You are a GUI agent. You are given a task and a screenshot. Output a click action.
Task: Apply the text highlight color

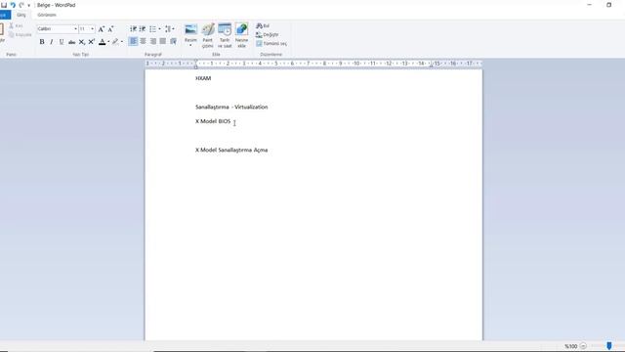115,41
